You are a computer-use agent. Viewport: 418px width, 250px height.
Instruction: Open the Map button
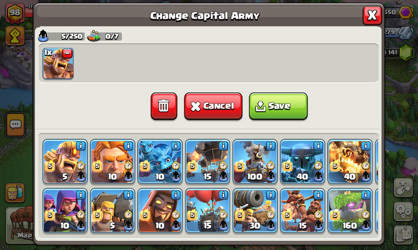pos(20,226)
